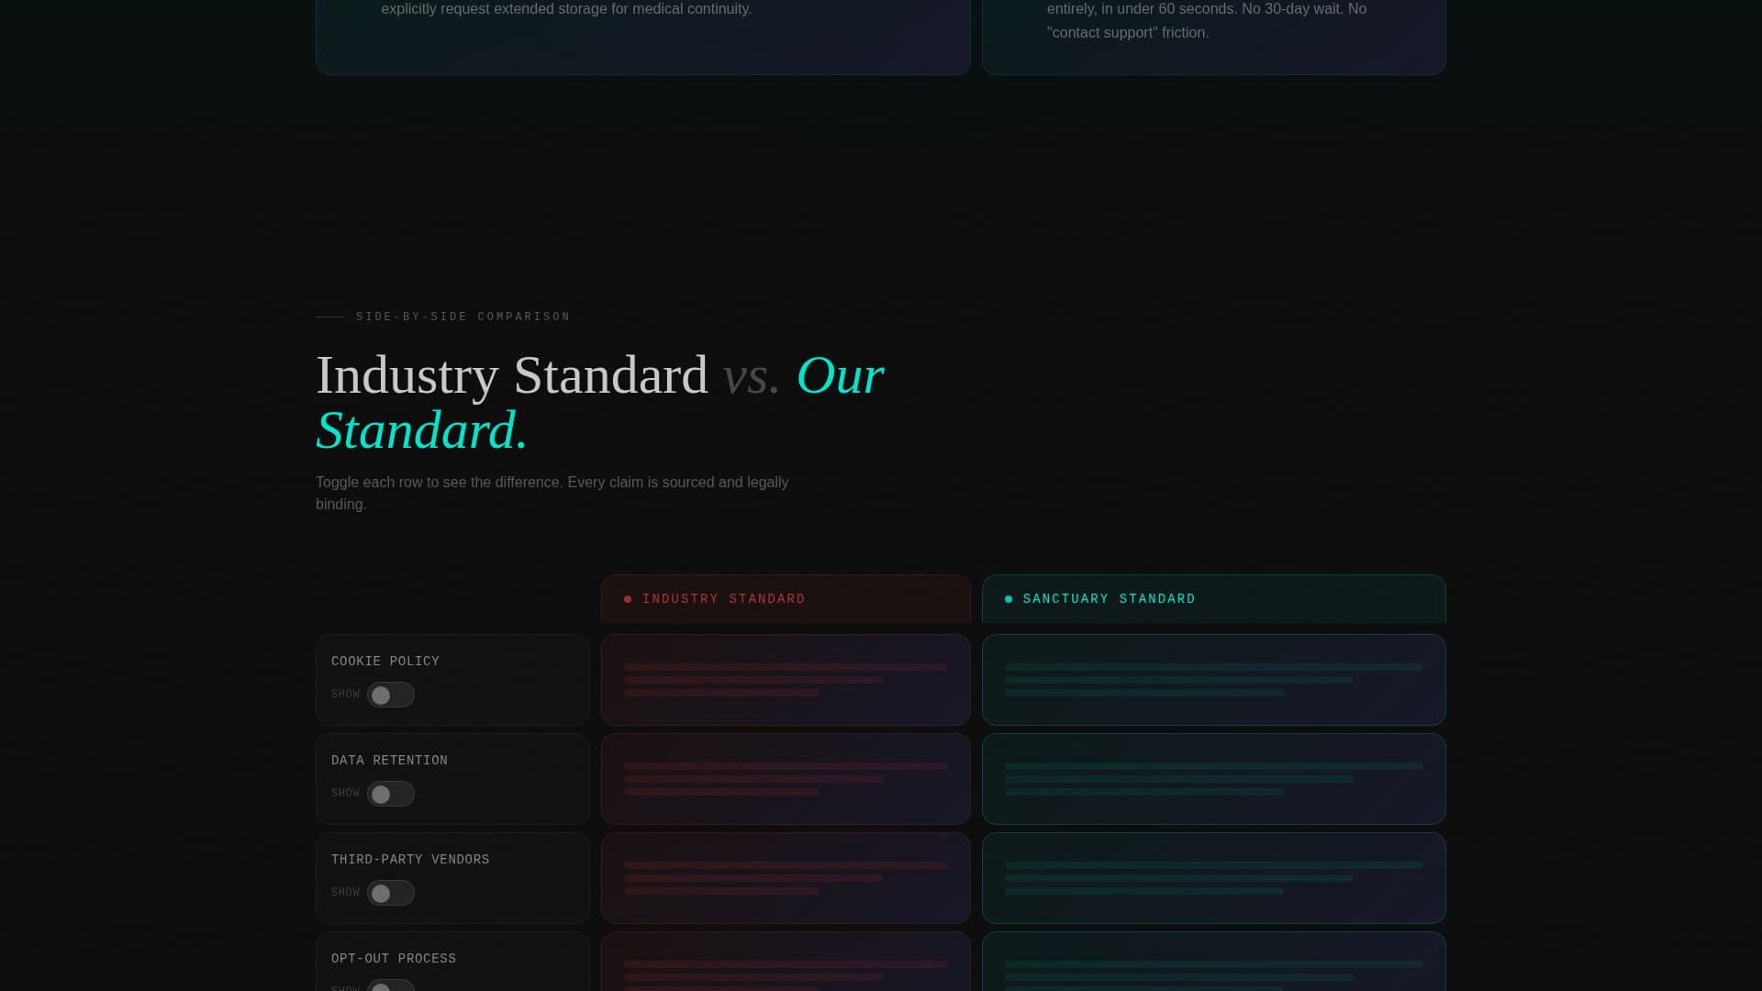Click the 'Toggle each row' description paragraph
1762x991 pixels.
(x=552, y=494)
